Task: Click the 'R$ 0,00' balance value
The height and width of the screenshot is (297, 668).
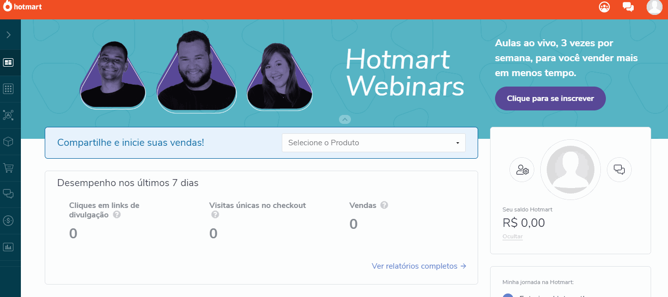Action: (524, 223)
